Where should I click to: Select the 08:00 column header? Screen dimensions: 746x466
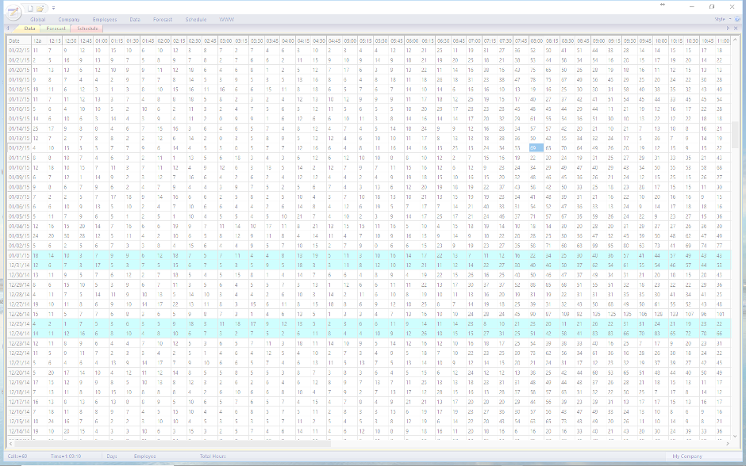tap(536, 41)
